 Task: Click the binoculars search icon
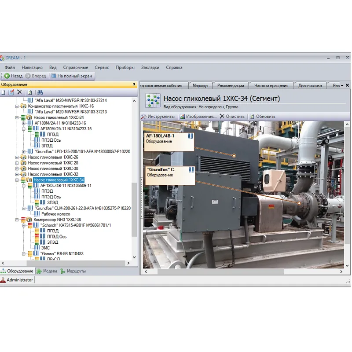point(40,92)
